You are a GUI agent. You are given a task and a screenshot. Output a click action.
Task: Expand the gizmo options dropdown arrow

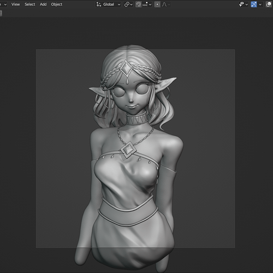260,4
